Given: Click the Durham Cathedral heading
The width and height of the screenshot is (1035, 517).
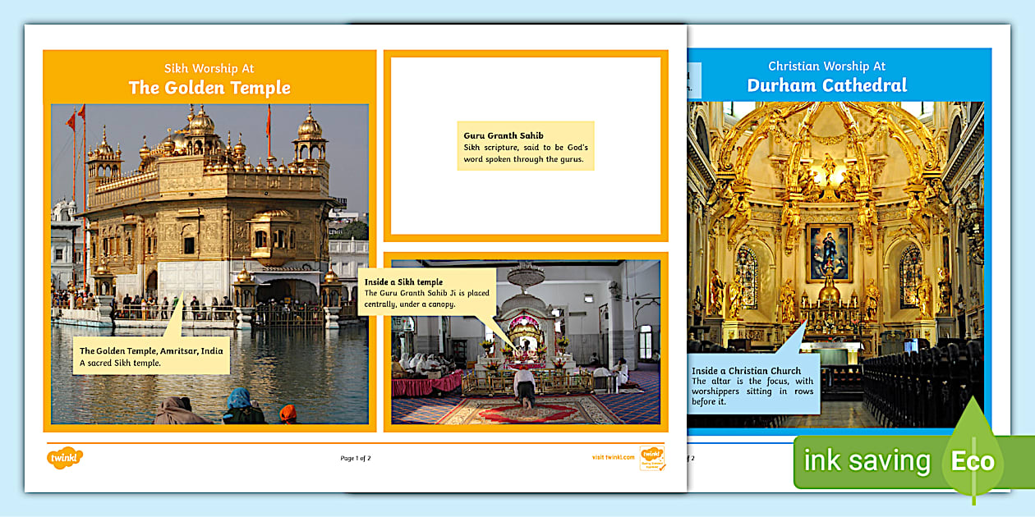Looking at the screenshot, I should coord(826,85).
